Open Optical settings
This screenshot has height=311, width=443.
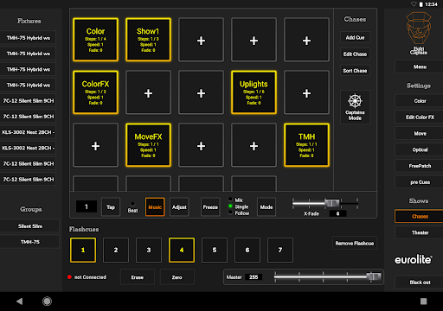tap(420, 149)
